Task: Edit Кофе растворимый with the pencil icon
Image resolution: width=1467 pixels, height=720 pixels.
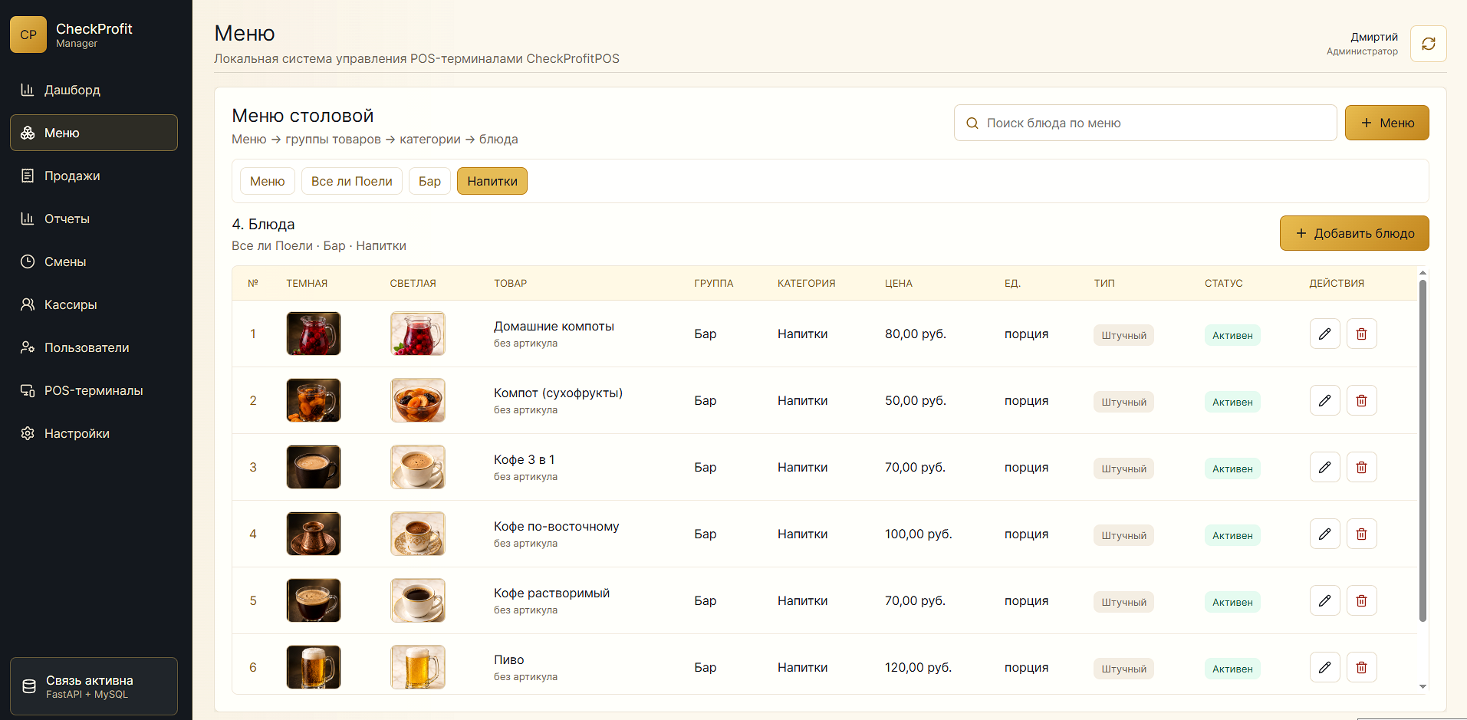Action: pyautogui.click(x=1324, y=600)
